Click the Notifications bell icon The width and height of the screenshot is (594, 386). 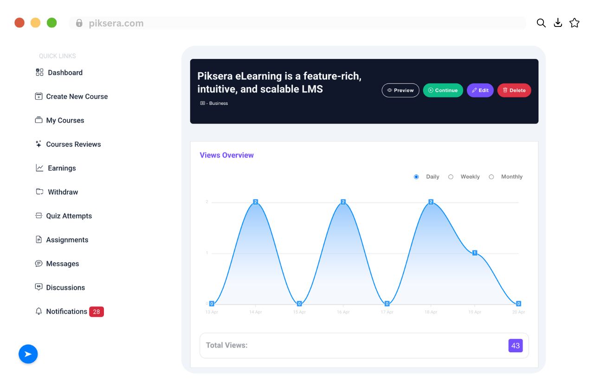(x=39, y=311)
